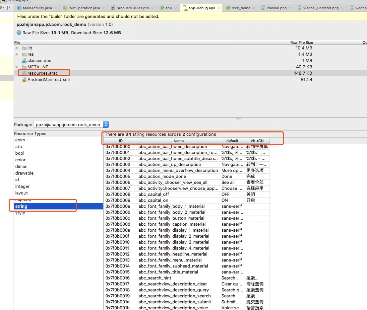Screen dimensions: 367x310
Task: Click the info icon beside Raw File Size
Action: (x=19, y=33)
